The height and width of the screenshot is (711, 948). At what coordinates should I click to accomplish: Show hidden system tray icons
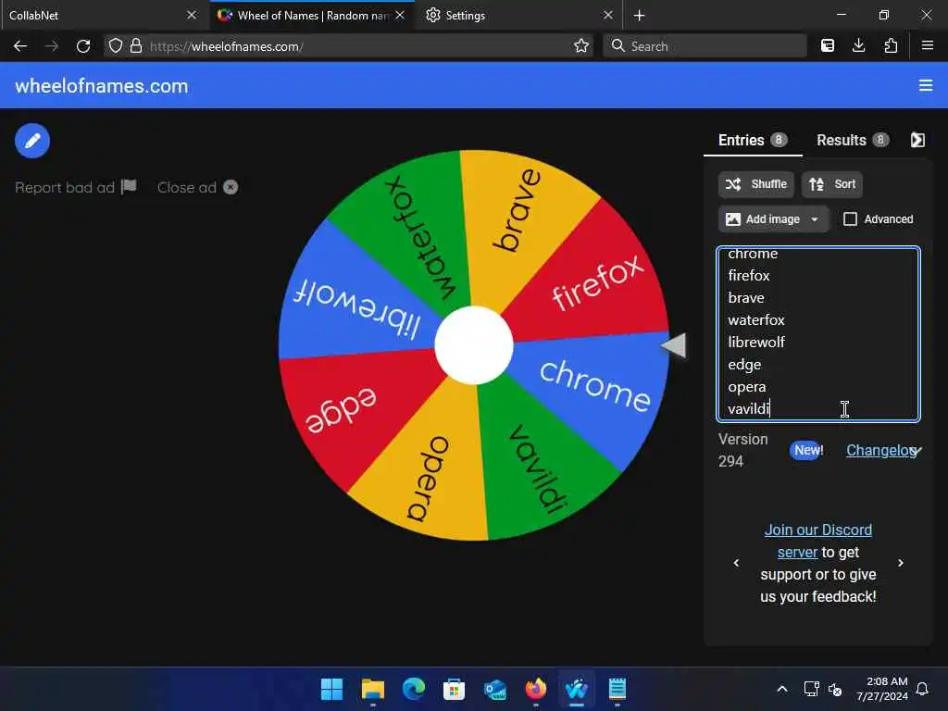[781, 689]
